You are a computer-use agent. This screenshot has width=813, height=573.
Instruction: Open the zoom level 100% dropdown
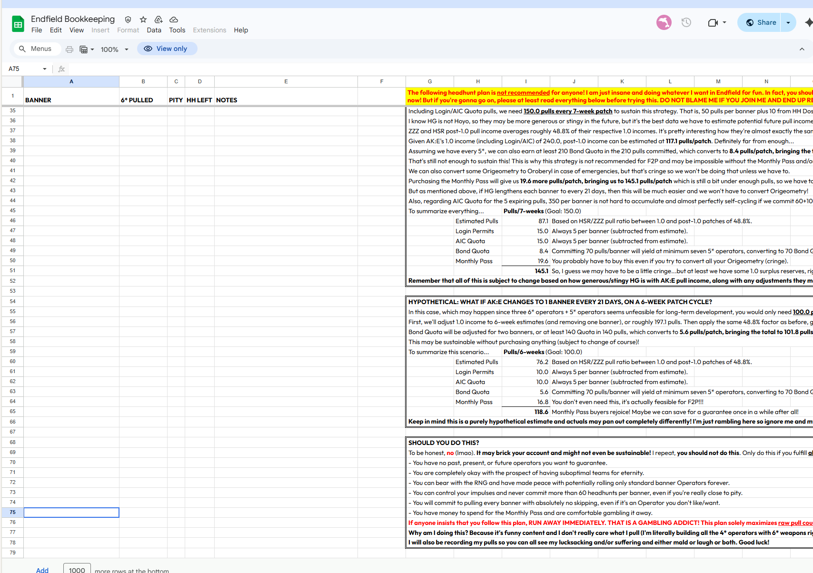coord(114,49)
